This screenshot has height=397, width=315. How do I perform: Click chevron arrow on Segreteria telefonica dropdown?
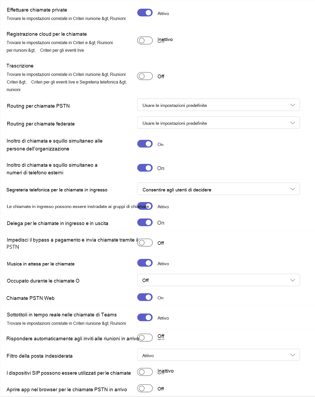tap(293, 189)
